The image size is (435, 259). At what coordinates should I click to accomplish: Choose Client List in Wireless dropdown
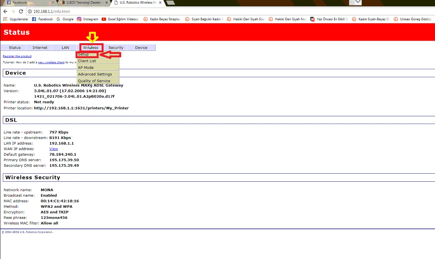click(87, 61)
